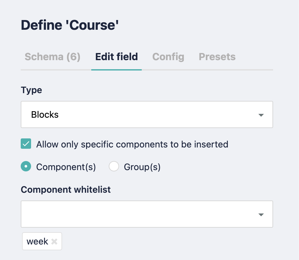299x260 pixels.
Task: Click the caret icon on the whitelist selector
Action: click(261, 214)
